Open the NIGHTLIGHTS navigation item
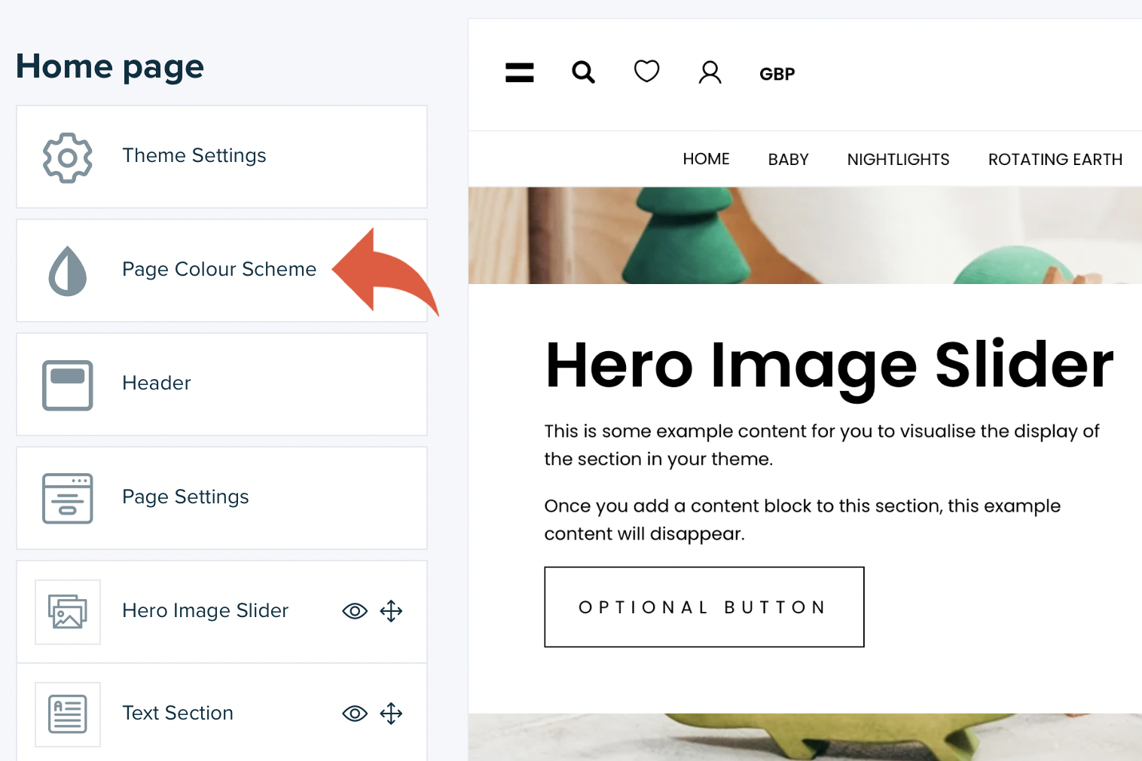Viewport: 1142px width, 761px height. 898,159
